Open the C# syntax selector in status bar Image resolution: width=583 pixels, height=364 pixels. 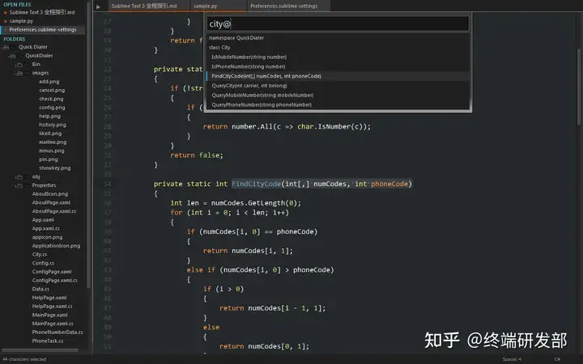(x=557, y=359)
